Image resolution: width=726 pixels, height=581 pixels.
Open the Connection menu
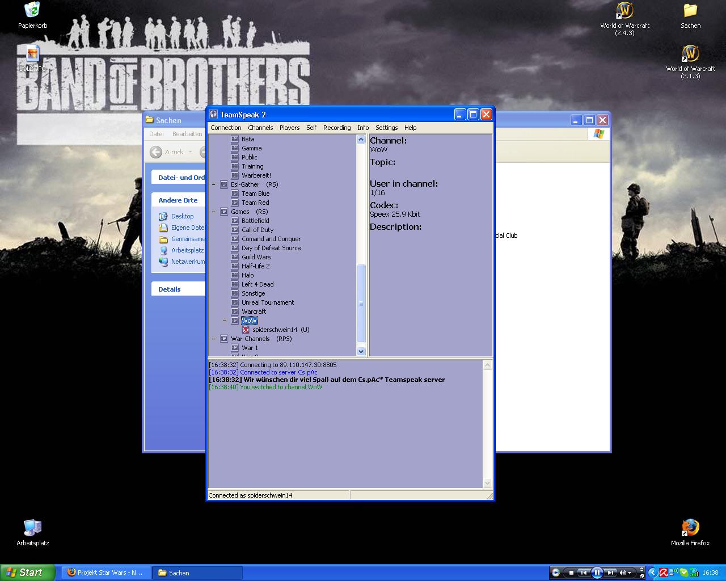(x=226, y=128)
